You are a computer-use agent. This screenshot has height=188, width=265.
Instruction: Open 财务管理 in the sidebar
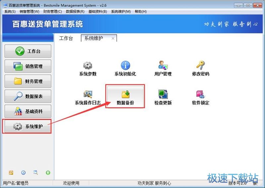tap(28, 81)
